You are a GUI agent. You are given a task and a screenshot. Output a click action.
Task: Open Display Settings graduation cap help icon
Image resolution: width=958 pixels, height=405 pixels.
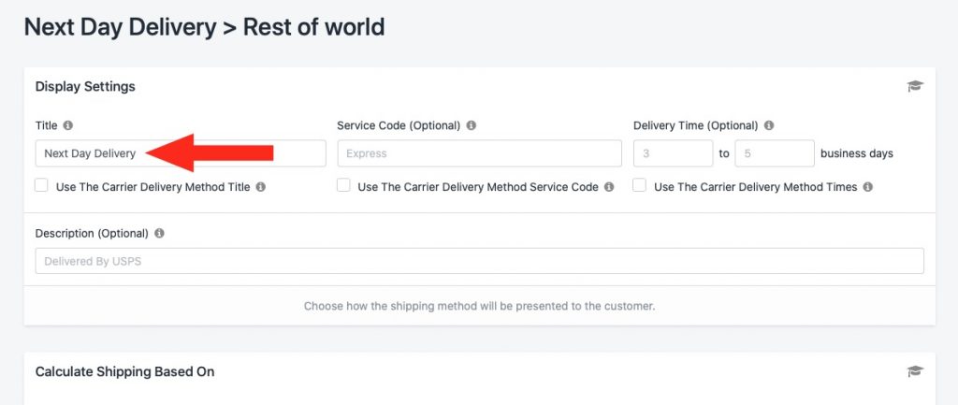[915, 86]
